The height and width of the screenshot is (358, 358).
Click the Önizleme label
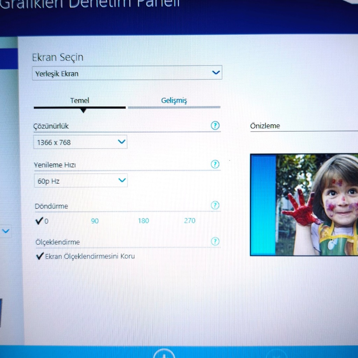(x=265, y=126)
